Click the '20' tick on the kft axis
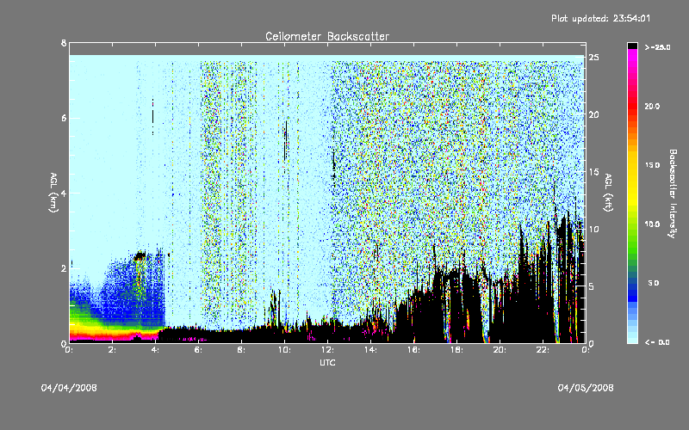689x430 pixels. [594, 115]
